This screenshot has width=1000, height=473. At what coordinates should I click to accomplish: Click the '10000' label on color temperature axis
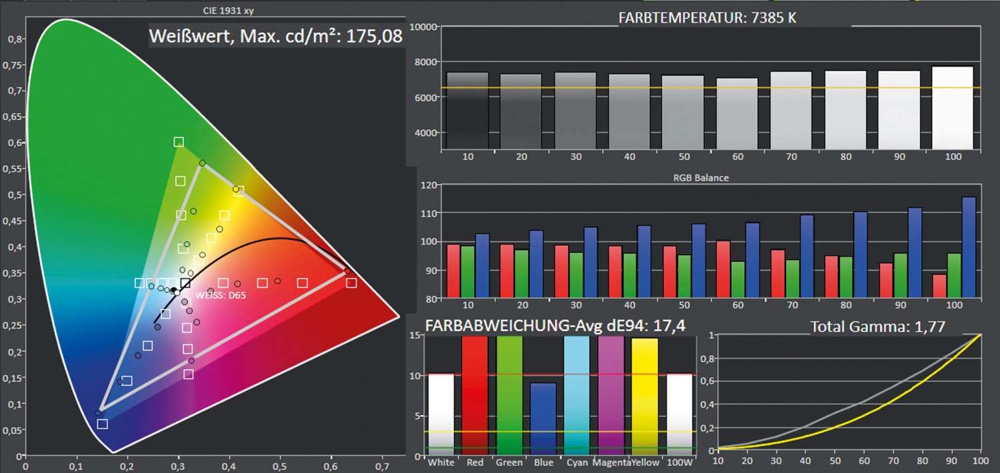(424, 27)
